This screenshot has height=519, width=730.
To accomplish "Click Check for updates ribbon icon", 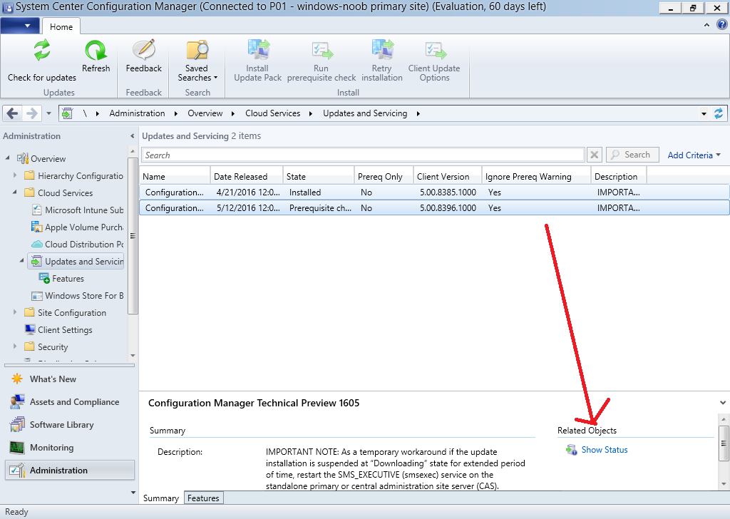I will coord(42,51).
